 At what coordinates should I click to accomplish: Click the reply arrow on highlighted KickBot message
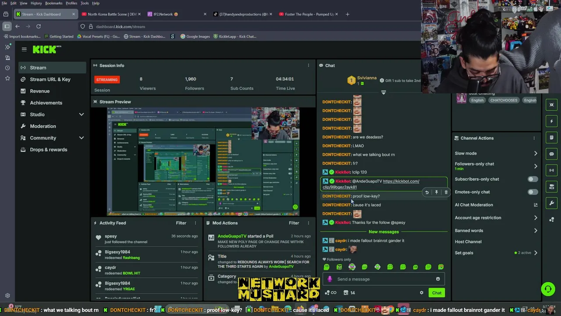427,192
